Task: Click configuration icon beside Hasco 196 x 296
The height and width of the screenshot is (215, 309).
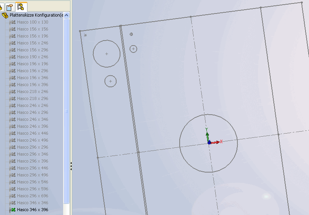Action: [x=13, y=71]
